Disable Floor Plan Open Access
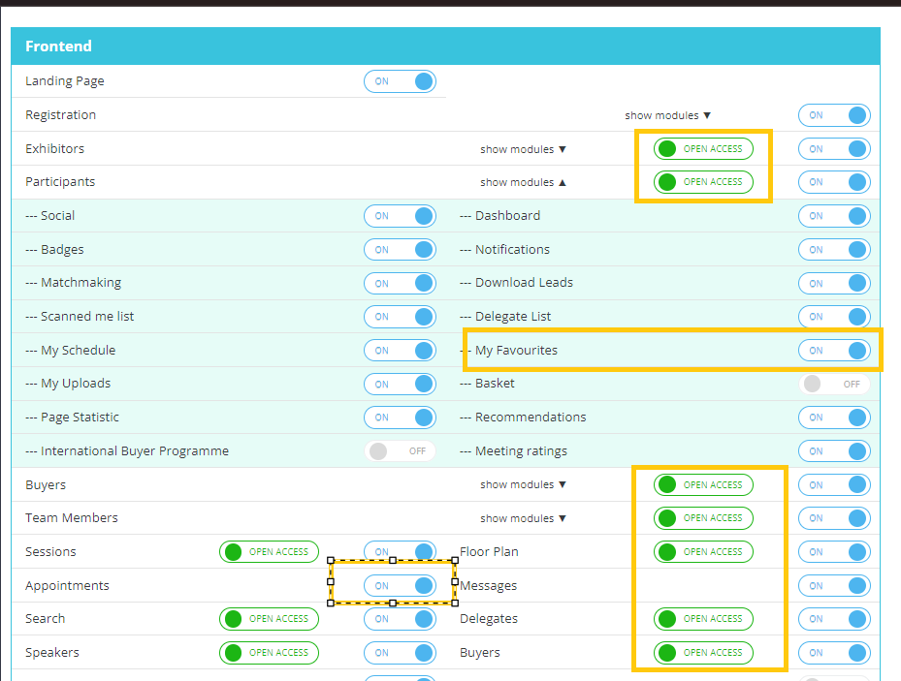The height and width of the screenshot is (681, 901). pyautogui.click(x=702, y=552)
